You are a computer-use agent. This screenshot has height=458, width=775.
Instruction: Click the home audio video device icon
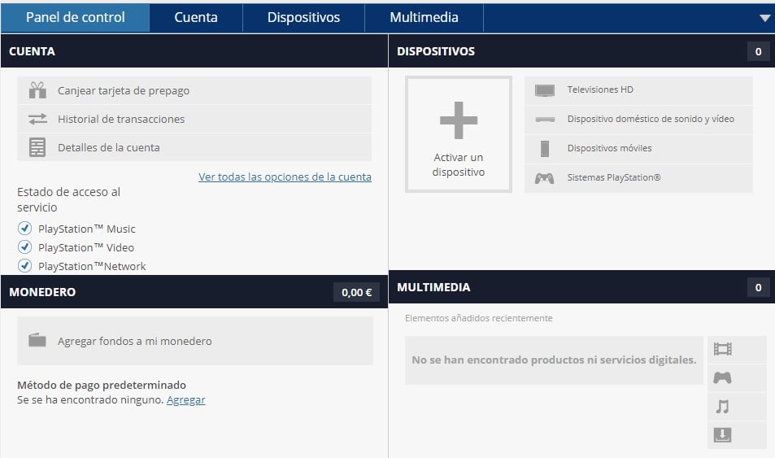tap(545, 120)
